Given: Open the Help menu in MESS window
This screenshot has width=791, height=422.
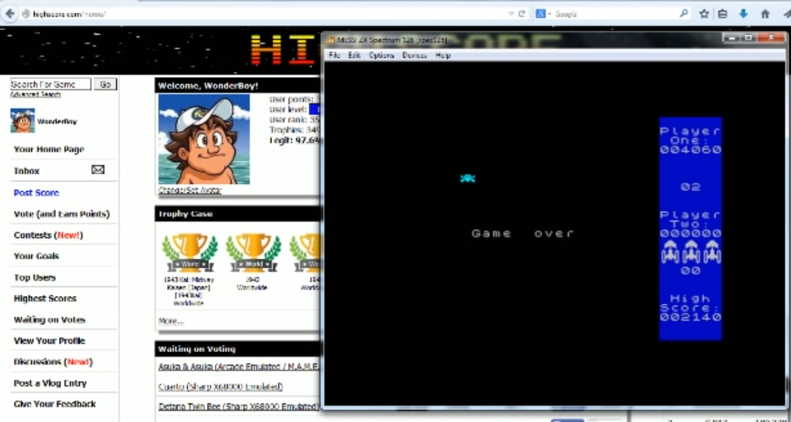Looking at the screenshot, I should point(443,55).
